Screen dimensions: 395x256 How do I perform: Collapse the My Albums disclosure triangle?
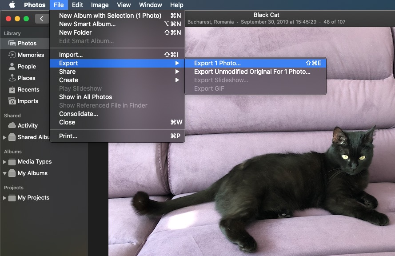point(5,173)
